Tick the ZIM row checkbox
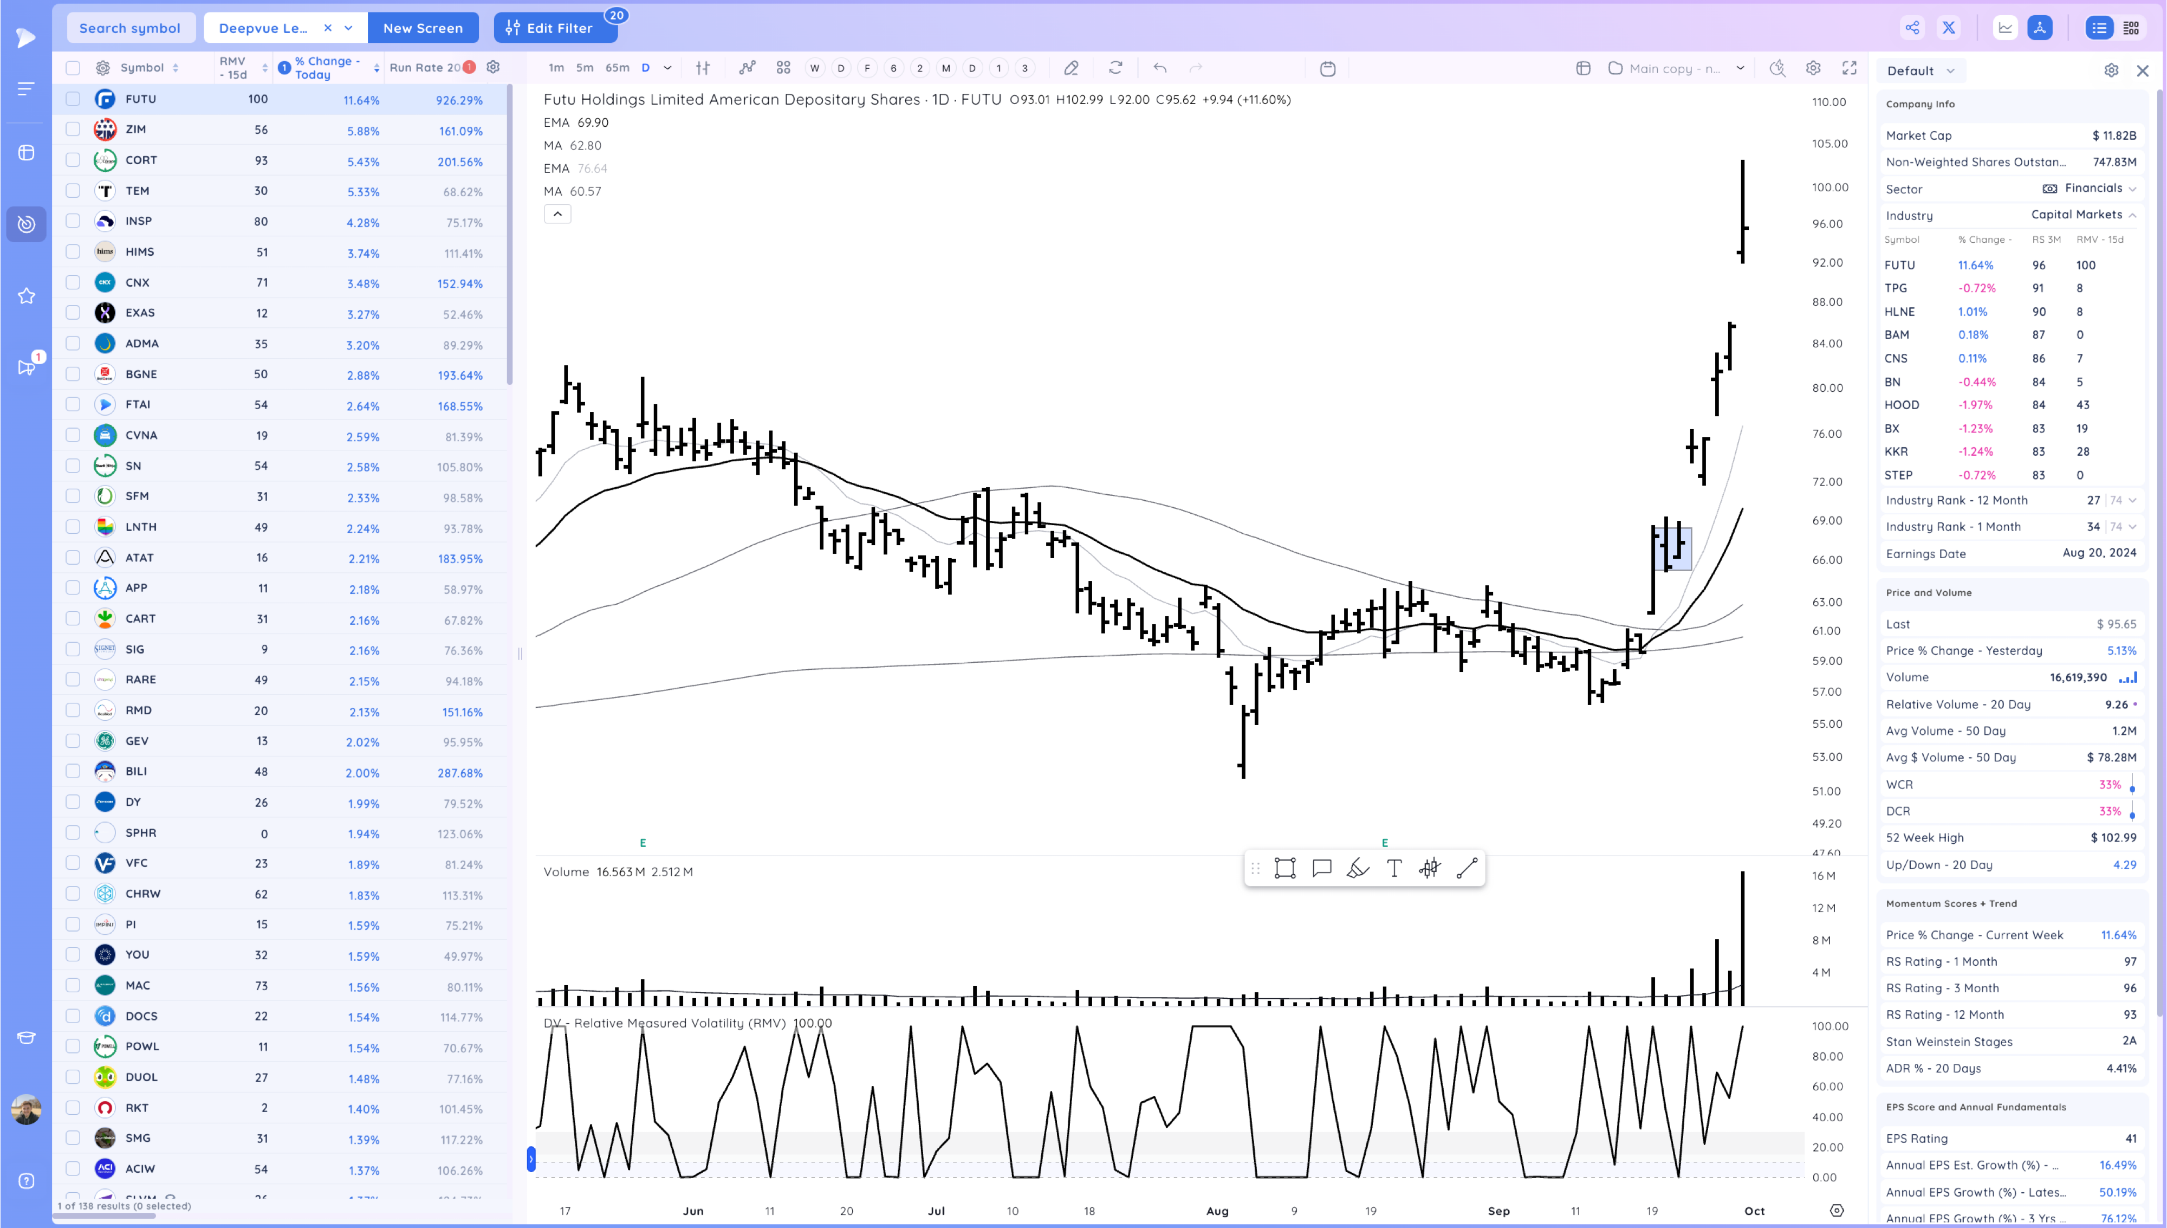The width and height of the screenshot is (2167, 1228). point(73,129)
